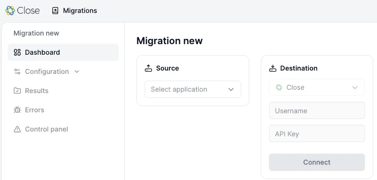Click the Destination card label

click(x=299, y=68)
